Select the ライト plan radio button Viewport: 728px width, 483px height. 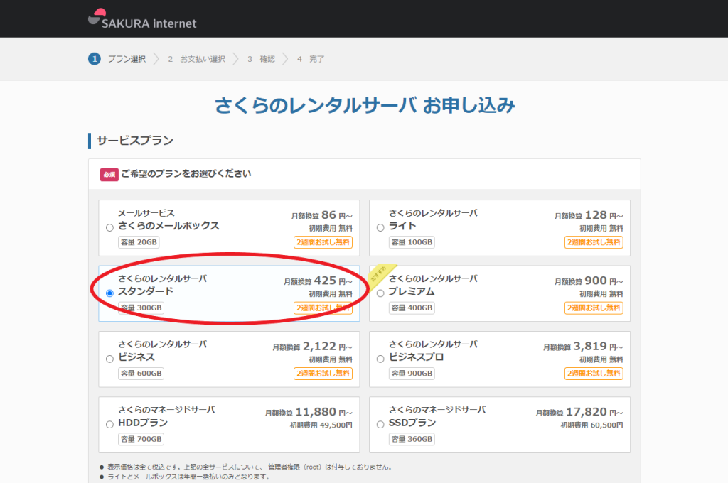pyautogui.click(x=380, y=228)
